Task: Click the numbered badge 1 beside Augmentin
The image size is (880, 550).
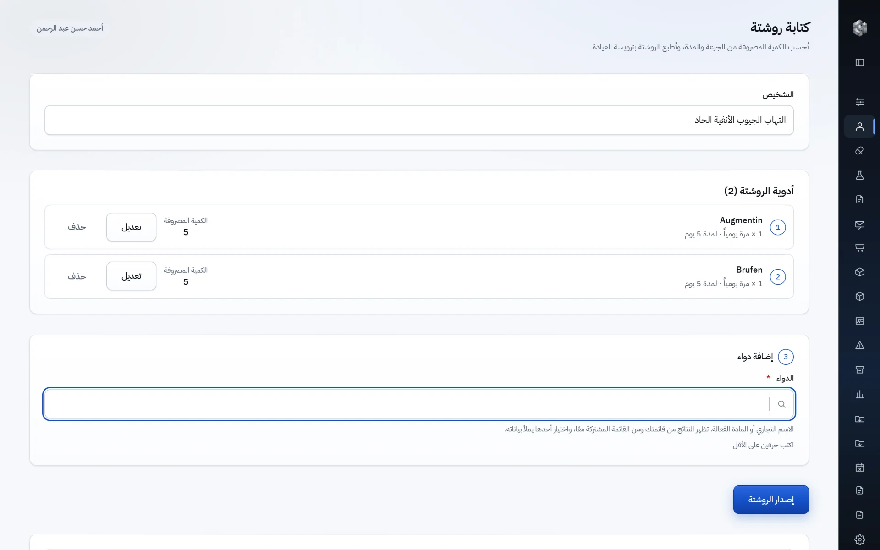Action: 778,227
